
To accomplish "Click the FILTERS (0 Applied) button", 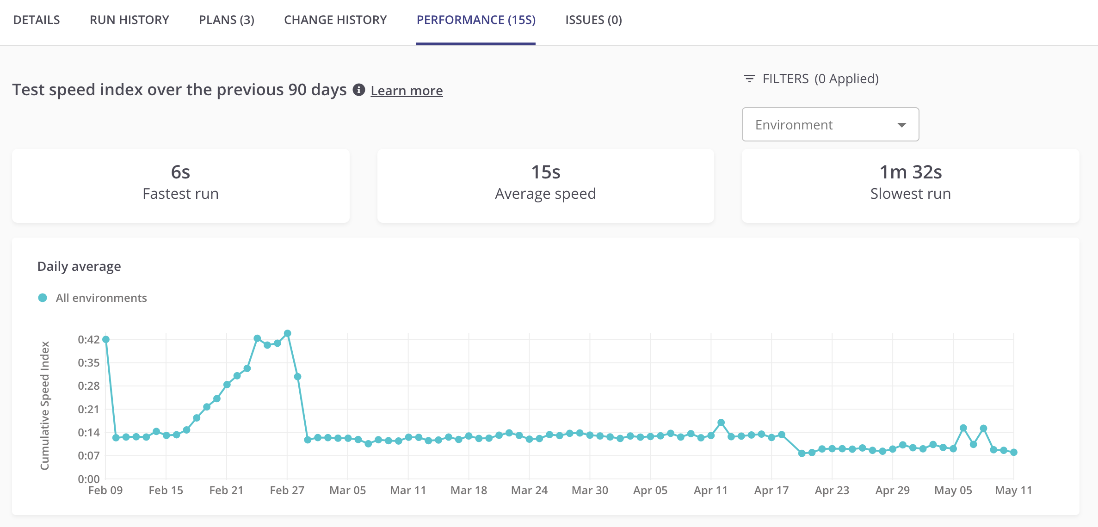I will point(820,79).
